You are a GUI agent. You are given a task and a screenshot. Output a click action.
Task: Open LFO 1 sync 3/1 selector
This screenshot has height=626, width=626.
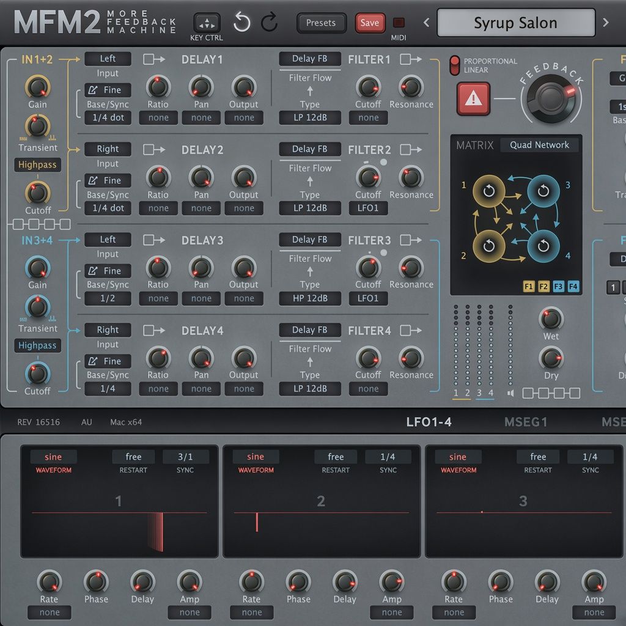185,457
